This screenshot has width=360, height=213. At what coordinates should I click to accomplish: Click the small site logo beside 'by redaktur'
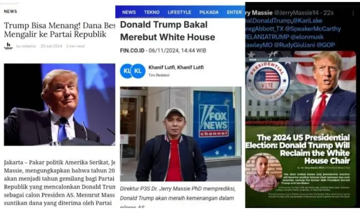click(8, 46)
